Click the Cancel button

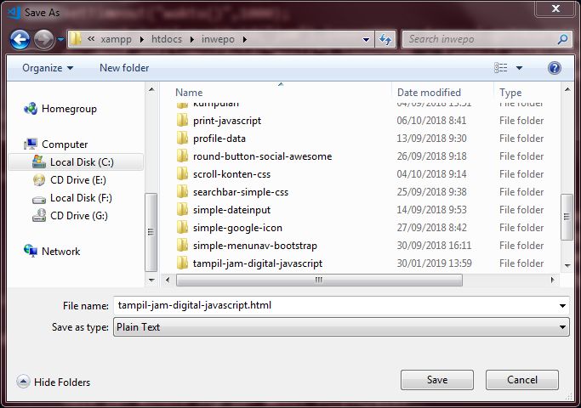pos(522,380)
